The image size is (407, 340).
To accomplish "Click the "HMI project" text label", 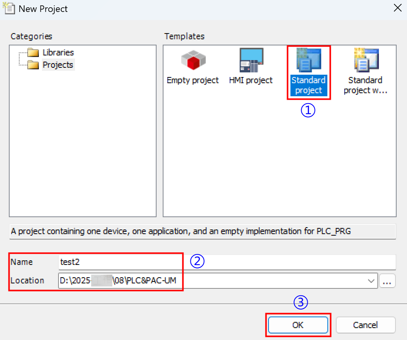I will click(x=251, y=80).
